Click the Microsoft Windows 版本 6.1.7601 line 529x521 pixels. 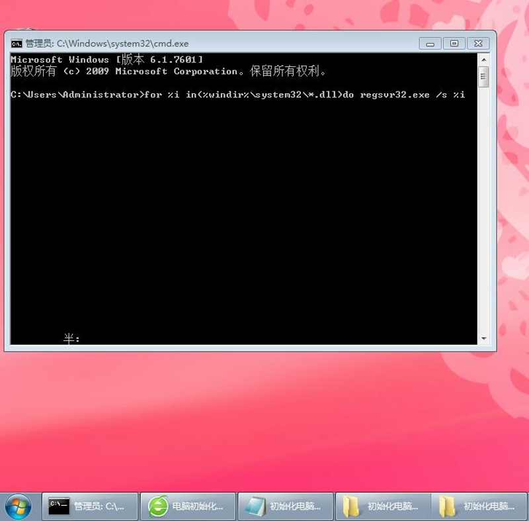107,60
